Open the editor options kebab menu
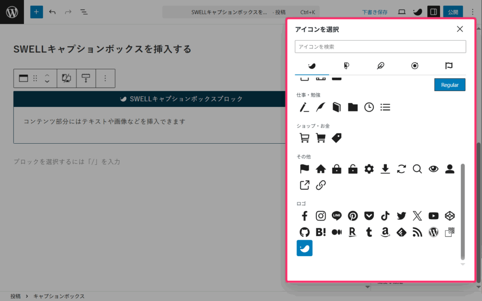Screen dimensions: 482x301 473,12
